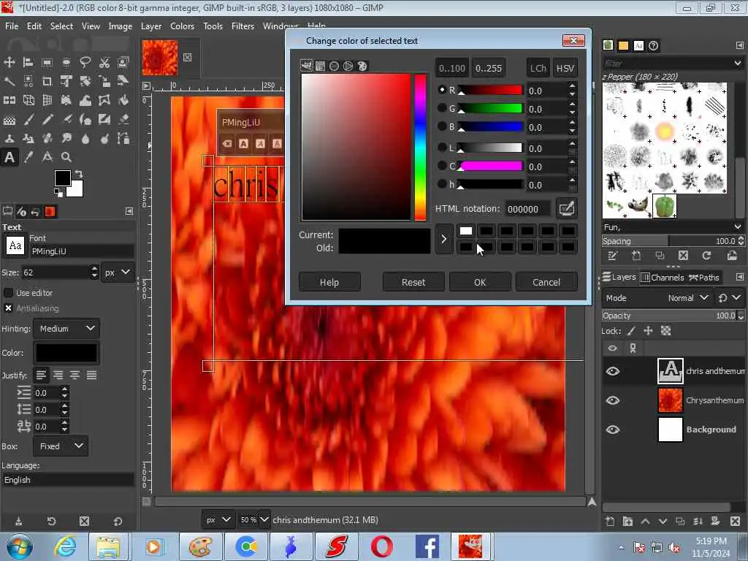
Task: Select the Color Picker eyedropper tool
Action: [28, 157]
